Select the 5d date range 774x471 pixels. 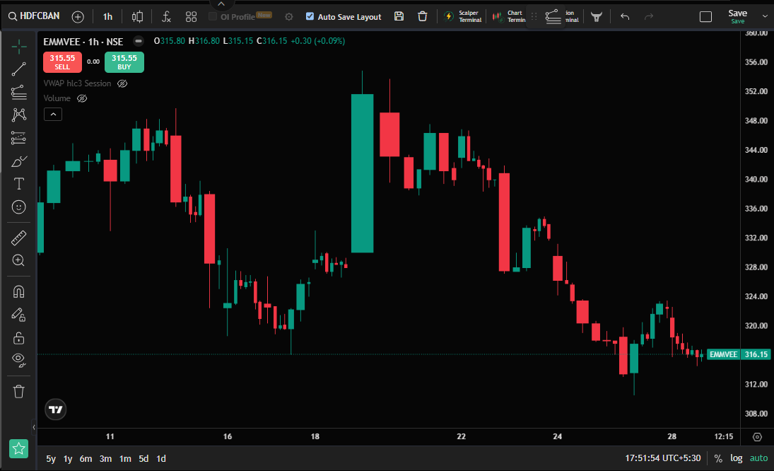pyautogui.click(x=143, y=459)
